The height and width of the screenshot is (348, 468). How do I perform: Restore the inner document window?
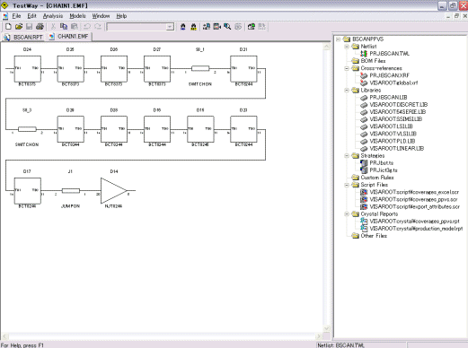coord(456,16)
